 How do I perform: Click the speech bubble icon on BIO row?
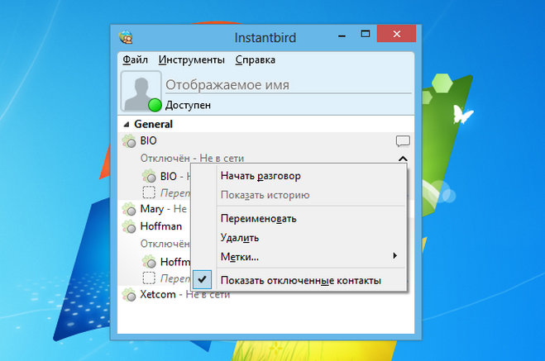[x=403, y=141]
